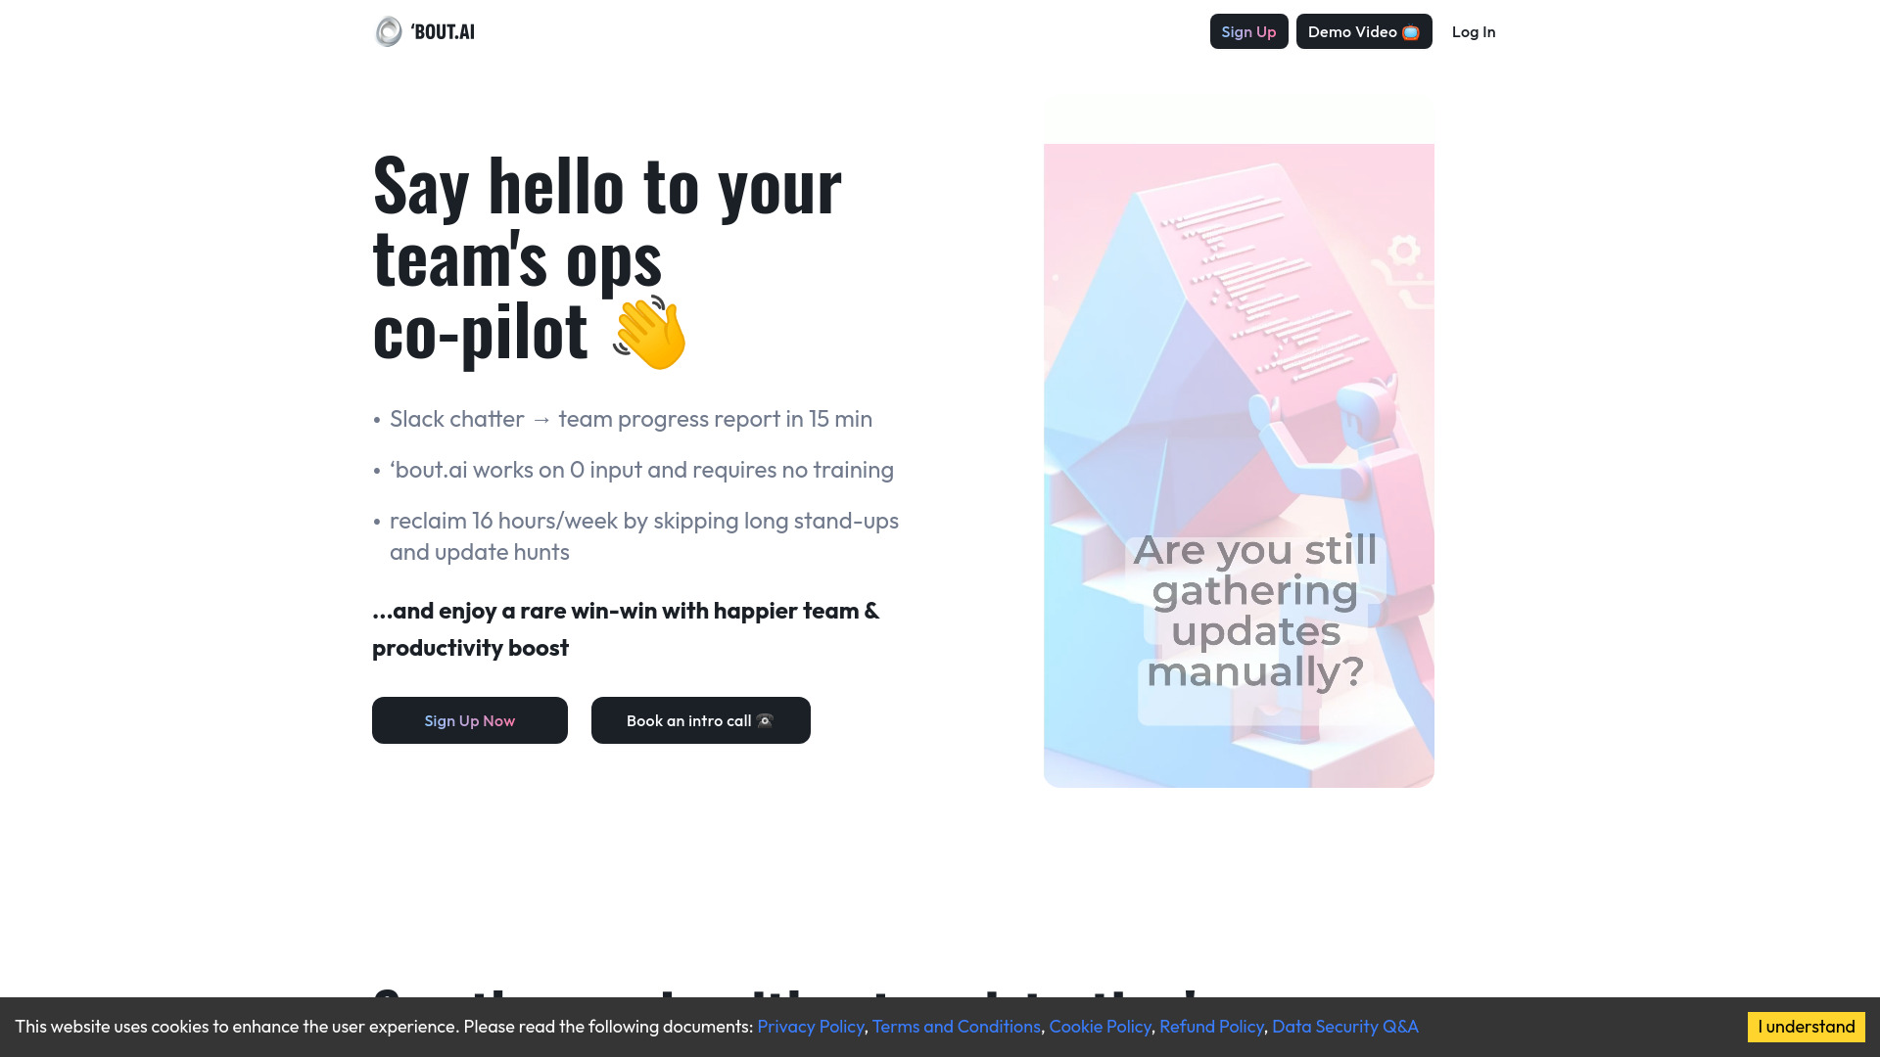Image resolution: width=1880 pixels, height=1057 pixels.
Task: Click the Book an intro call circle icon
Action: click(766, 720)
